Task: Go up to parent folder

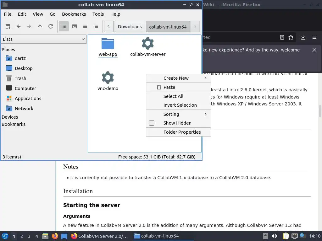Action: pyautogui.click(x=40, y=26)
